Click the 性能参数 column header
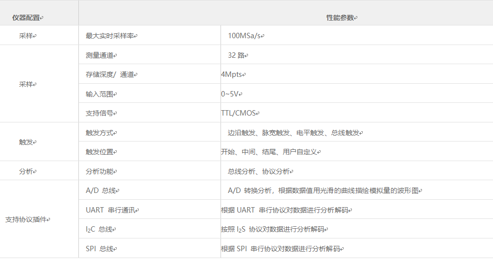This screenshot has height=261, width=493. pos(341,18)
